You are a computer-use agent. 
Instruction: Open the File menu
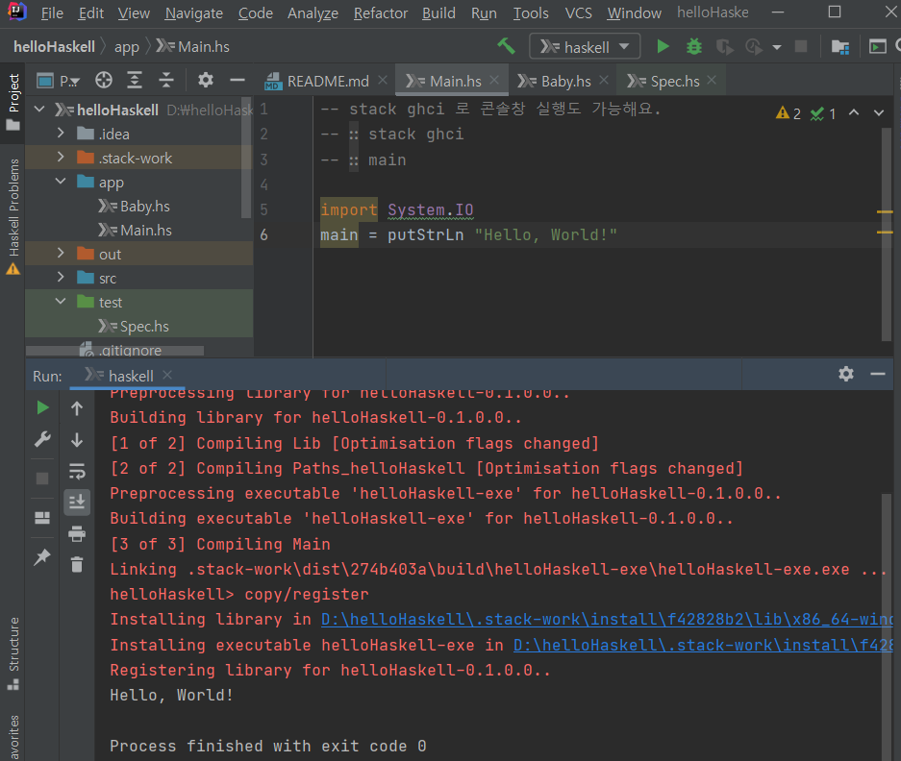[x=52, y=12]
